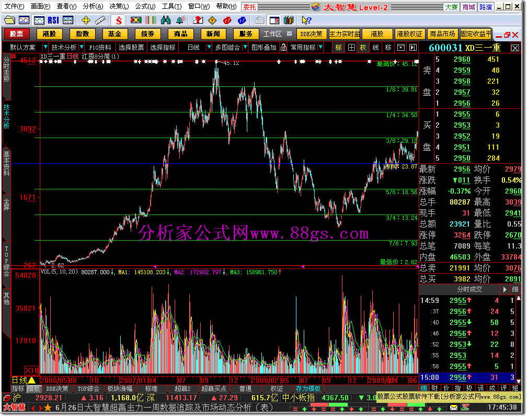
Task: Click the mail envelope icon in status bar
Action: pos(454,408)
